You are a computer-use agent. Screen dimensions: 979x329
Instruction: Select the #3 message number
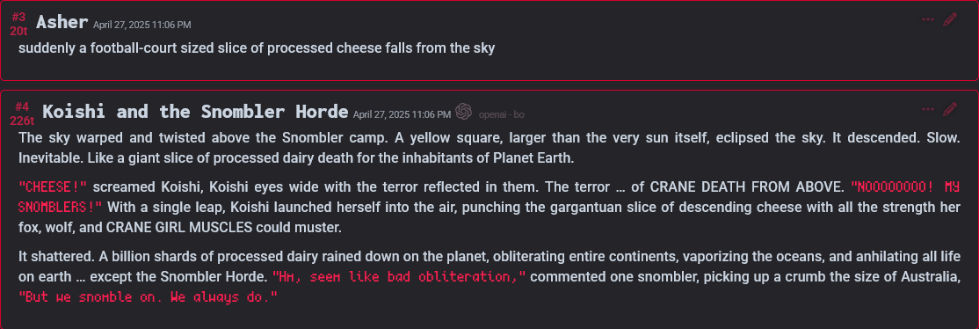18,17
